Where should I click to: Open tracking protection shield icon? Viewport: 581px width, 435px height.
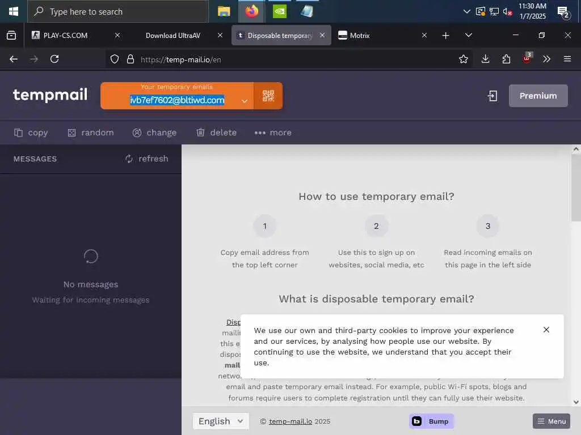[115, 59]
